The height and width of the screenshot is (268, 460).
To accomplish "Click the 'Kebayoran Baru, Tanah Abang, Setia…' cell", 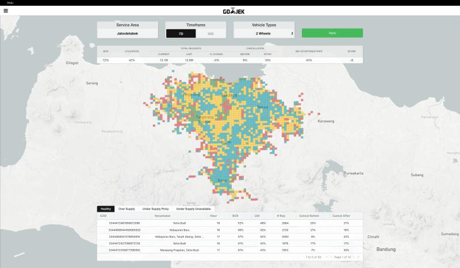I will tap(179, 236).
